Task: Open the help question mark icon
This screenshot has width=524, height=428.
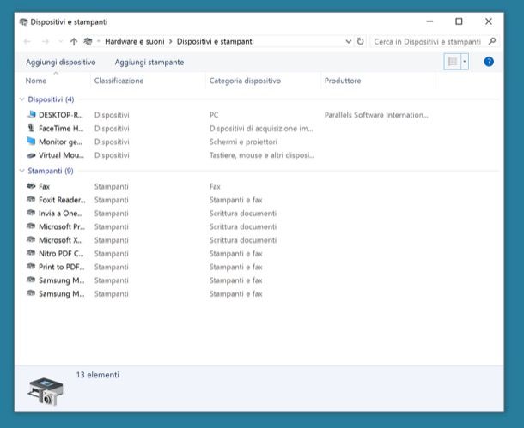Action: point(489,62)
